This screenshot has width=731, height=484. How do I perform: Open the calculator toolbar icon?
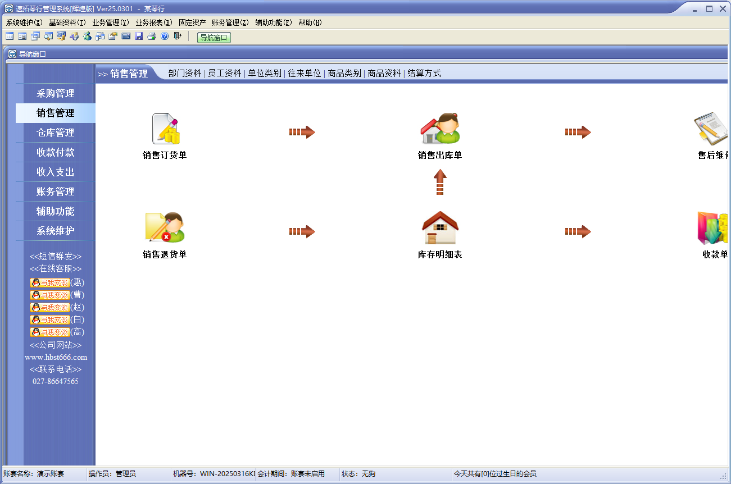[x=126, y=36]
